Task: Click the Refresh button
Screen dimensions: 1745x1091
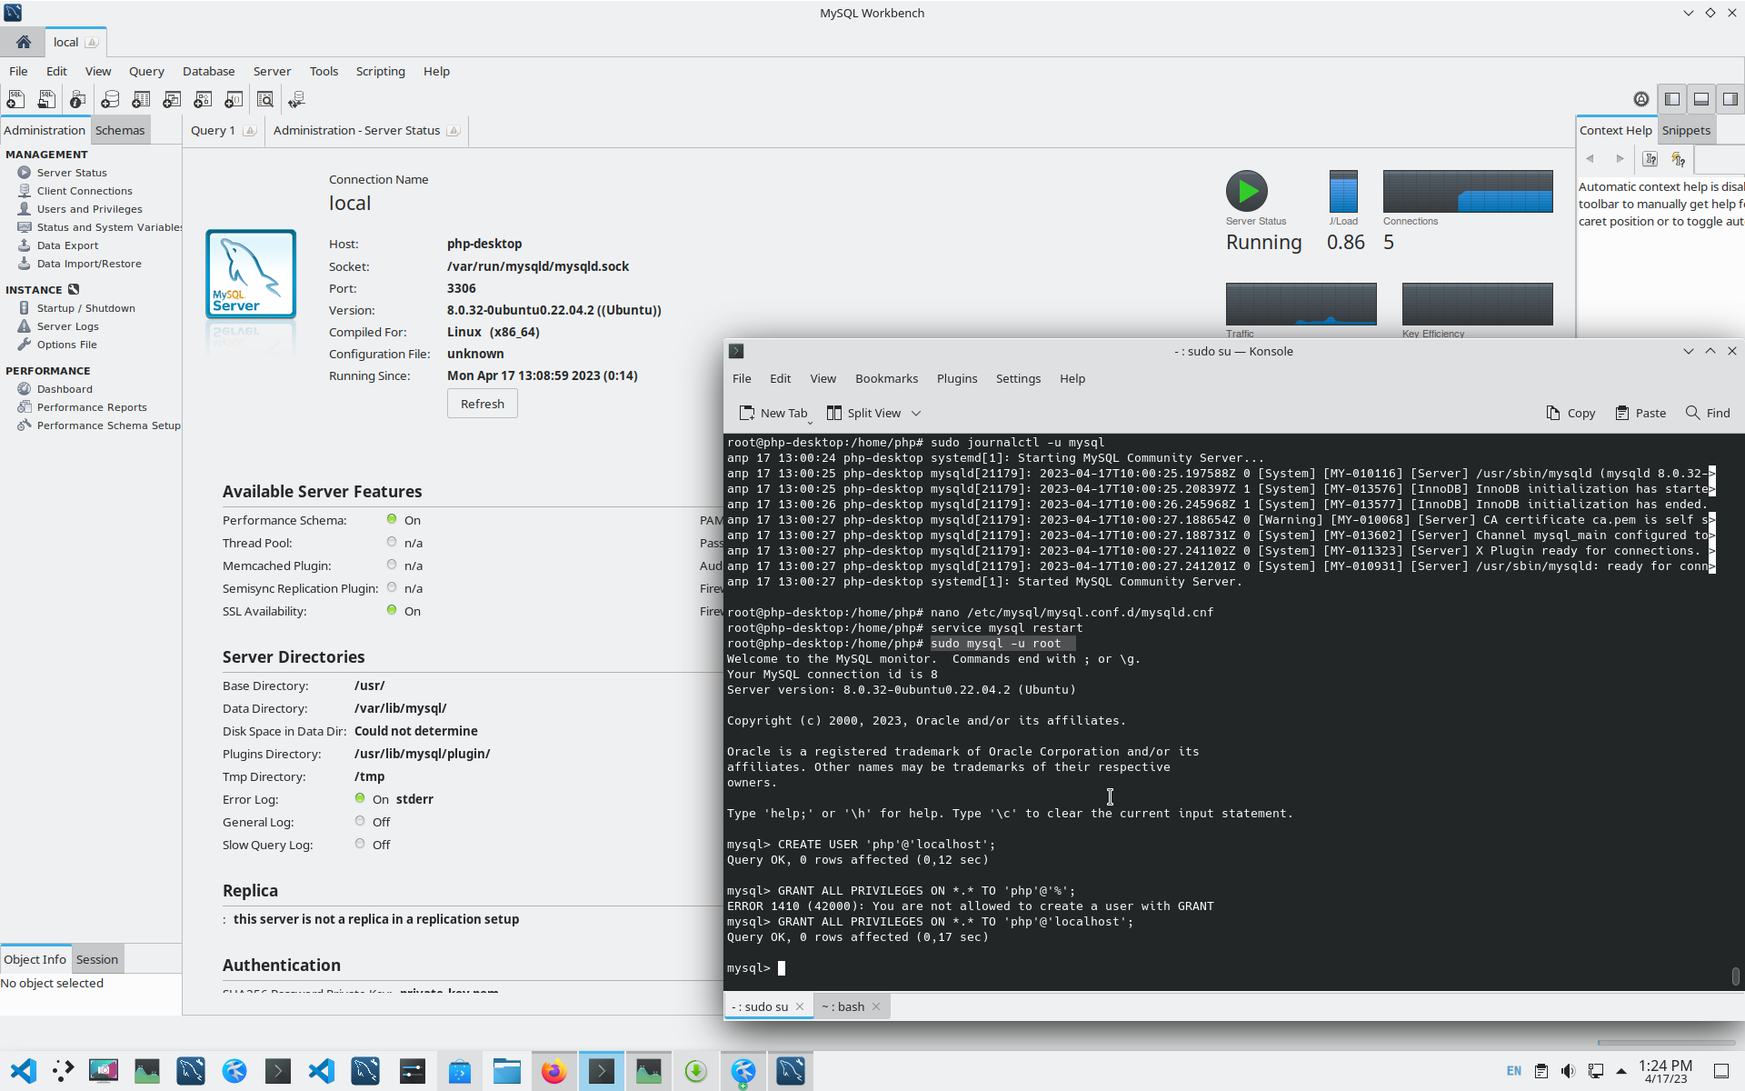Action: coord(482,404)
